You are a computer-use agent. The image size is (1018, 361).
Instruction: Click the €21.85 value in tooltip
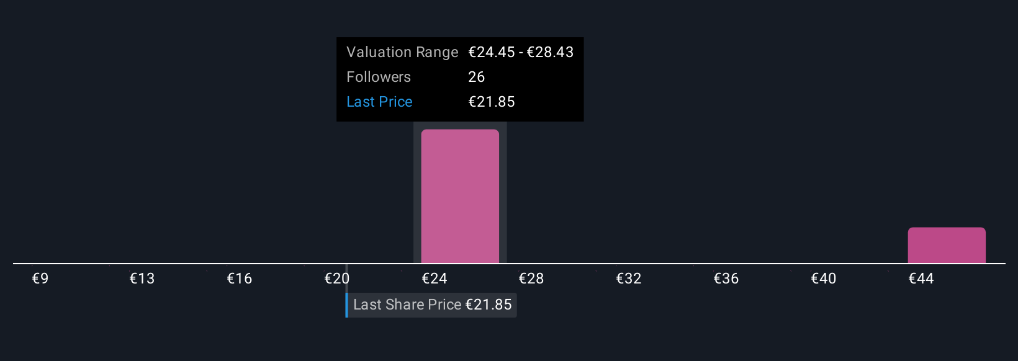pyautogui.click(x=492, y=102)
